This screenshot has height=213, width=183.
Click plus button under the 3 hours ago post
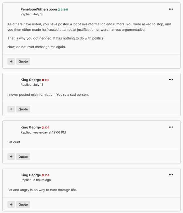coord(11,204)
